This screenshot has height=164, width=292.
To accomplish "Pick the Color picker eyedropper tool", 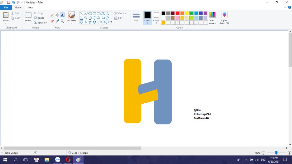I will click(x=57, y=21).
